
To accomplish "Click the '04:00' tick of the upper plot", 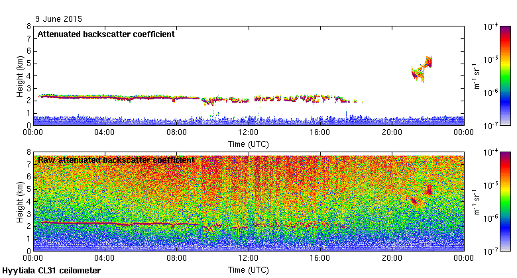I will coord(105,132).
